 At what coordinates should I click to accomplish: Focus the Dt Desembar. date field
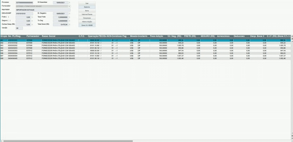pos(60,3)
